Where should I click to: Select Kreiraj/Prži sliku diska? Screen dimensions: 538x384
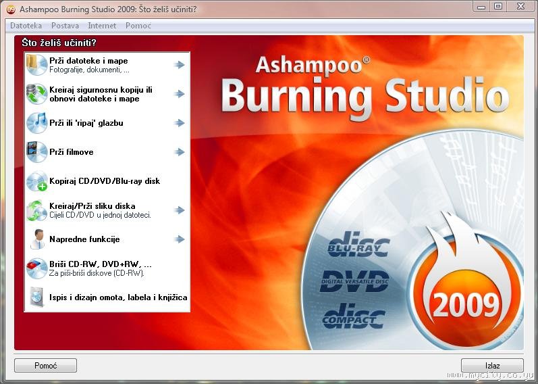[107, 210]
